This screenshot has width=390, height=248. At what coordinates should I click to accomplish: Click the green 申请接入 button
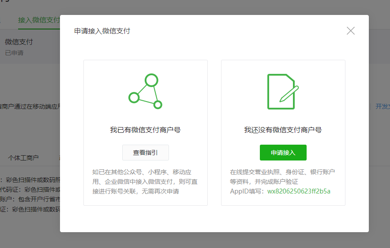283,153
